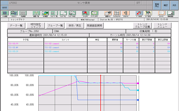
Task: Open 時刻指定ジャンプ time jump
Action: pos(36,25)
